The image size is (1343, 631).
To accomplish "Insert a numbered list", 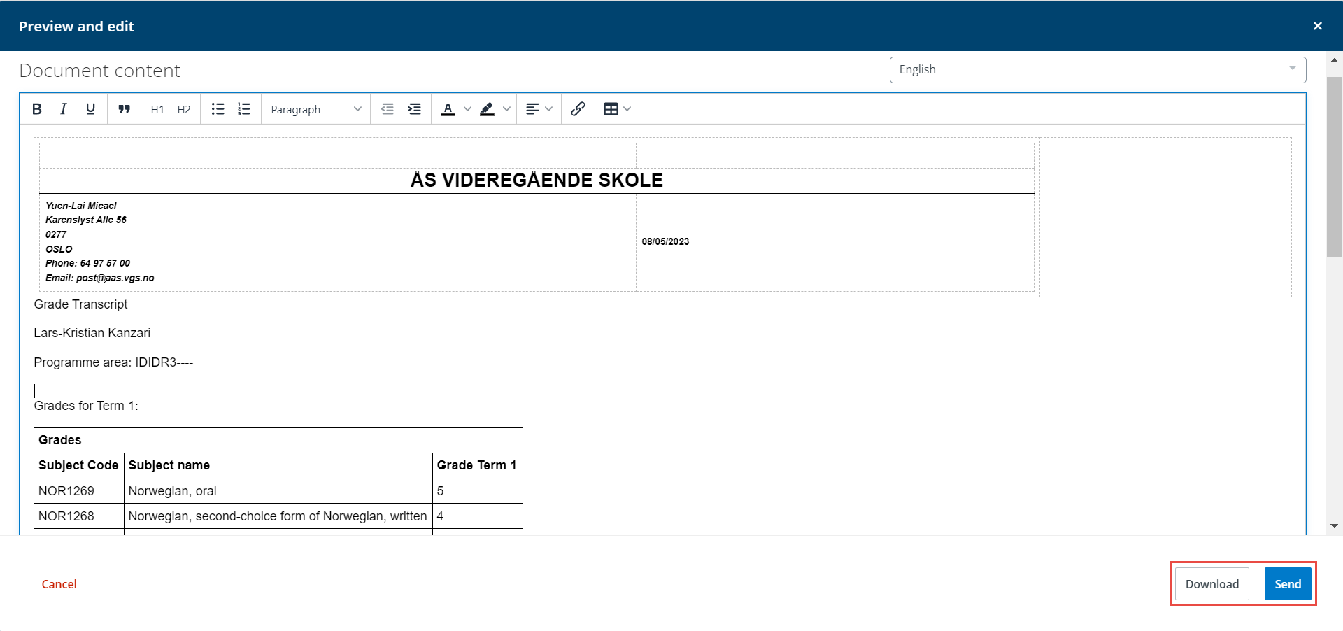I will [244, 109].
